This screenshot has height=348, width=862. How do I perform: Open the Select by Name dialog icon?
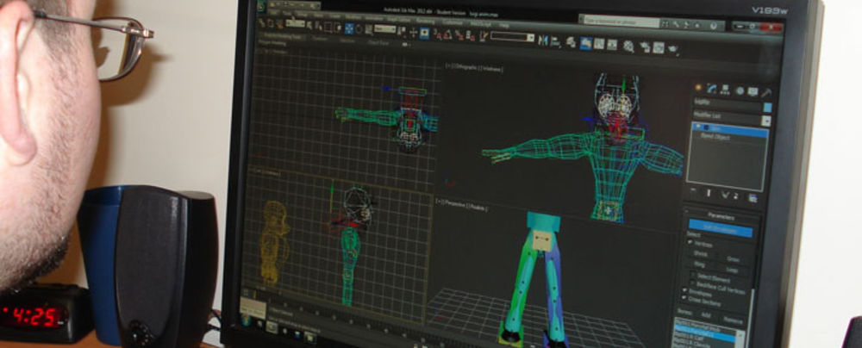(319, 26)
